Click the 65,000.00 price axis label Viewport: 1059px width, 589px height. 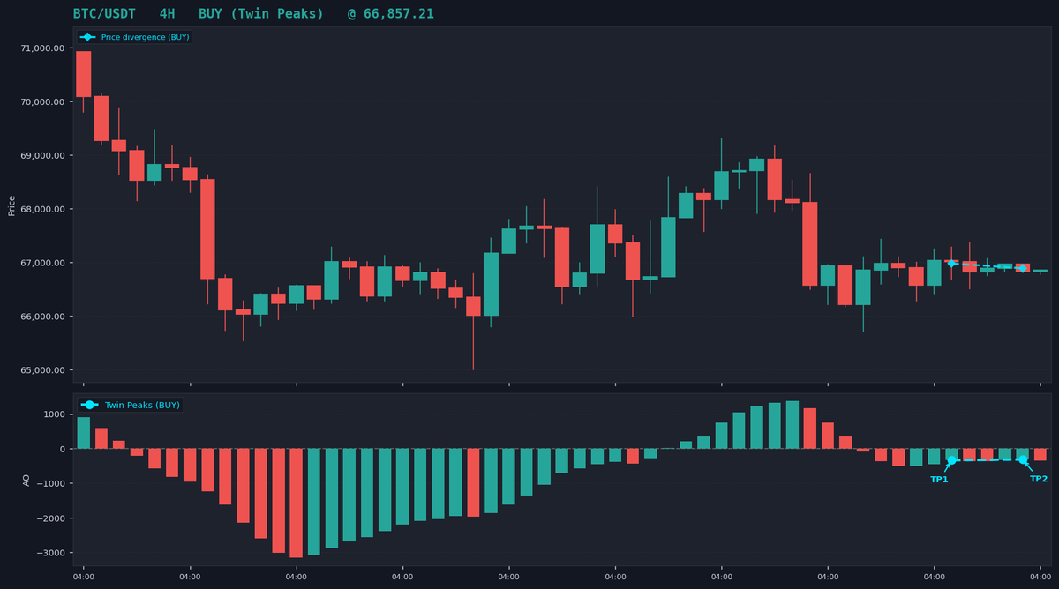pyautogui.click(x=41, y=370)
